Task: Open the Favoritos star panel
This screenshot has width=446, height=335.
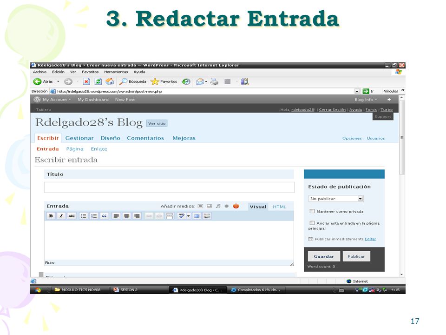Action: [164, 81]
